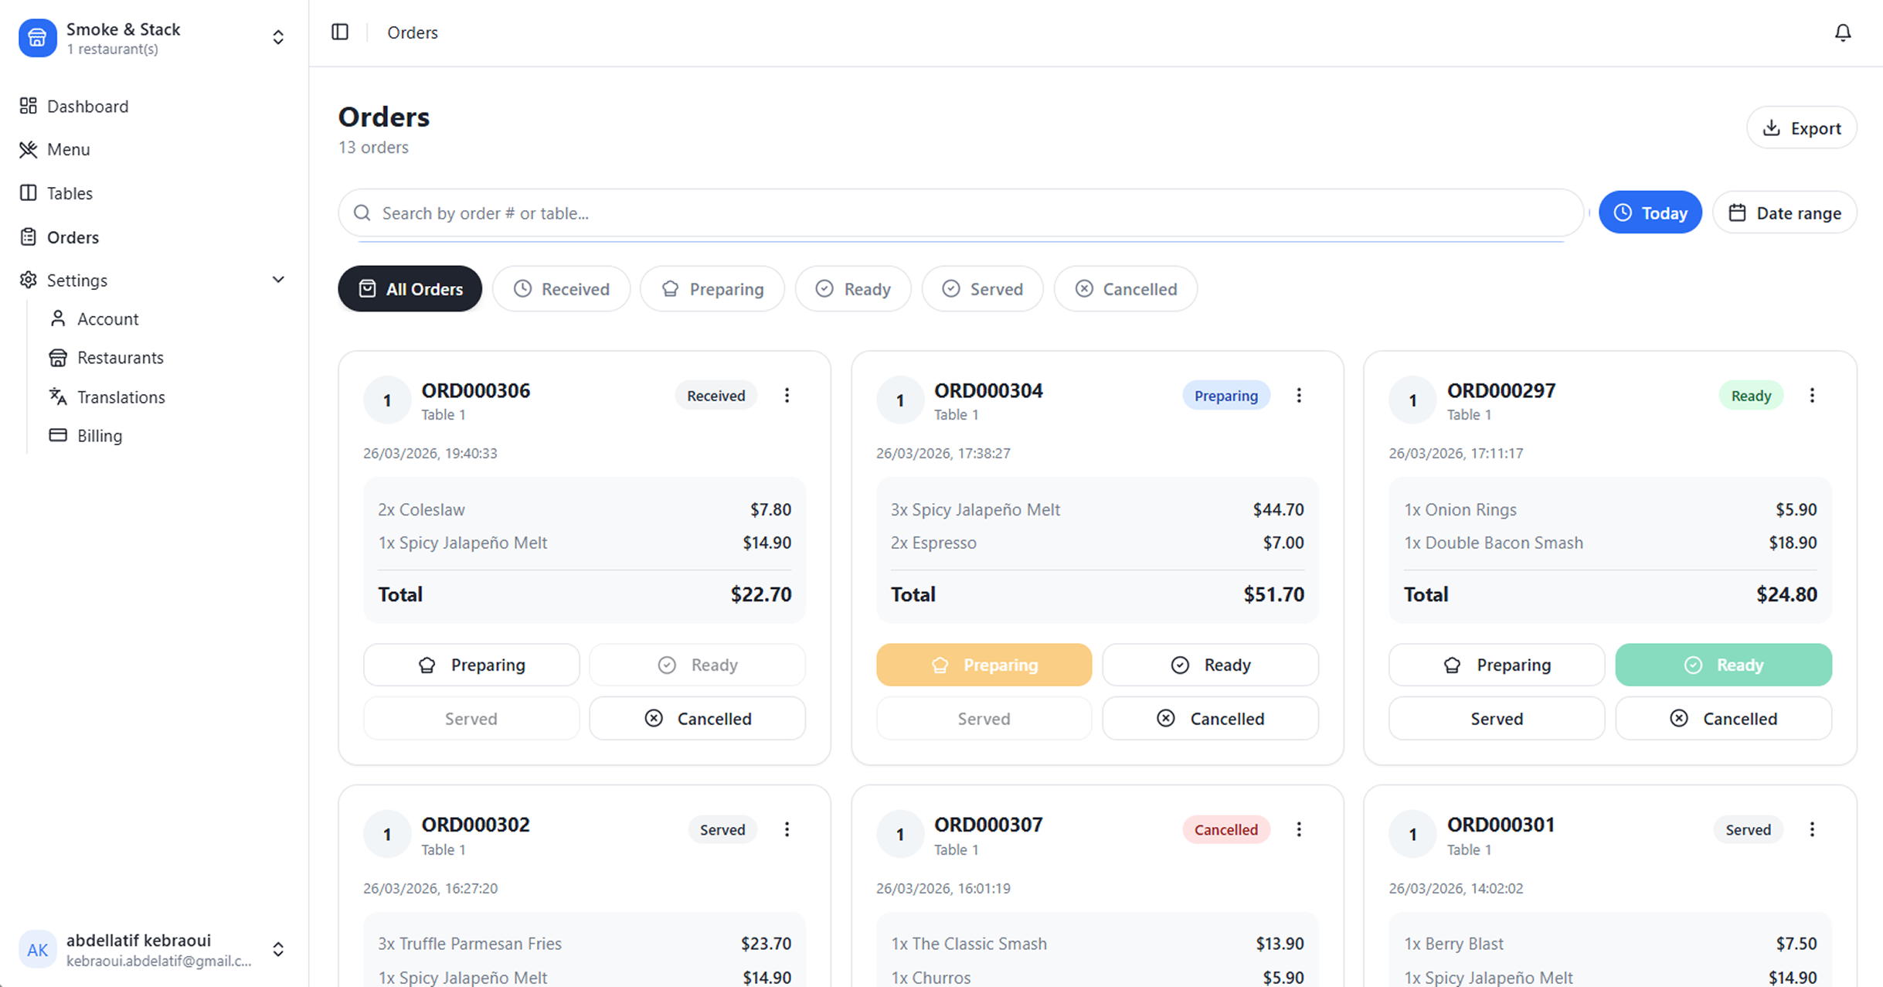The width and height of the screenshot is (1883, 987).
Task: Set ORD000306 status to Preparing
Action: tap(471, 665)
